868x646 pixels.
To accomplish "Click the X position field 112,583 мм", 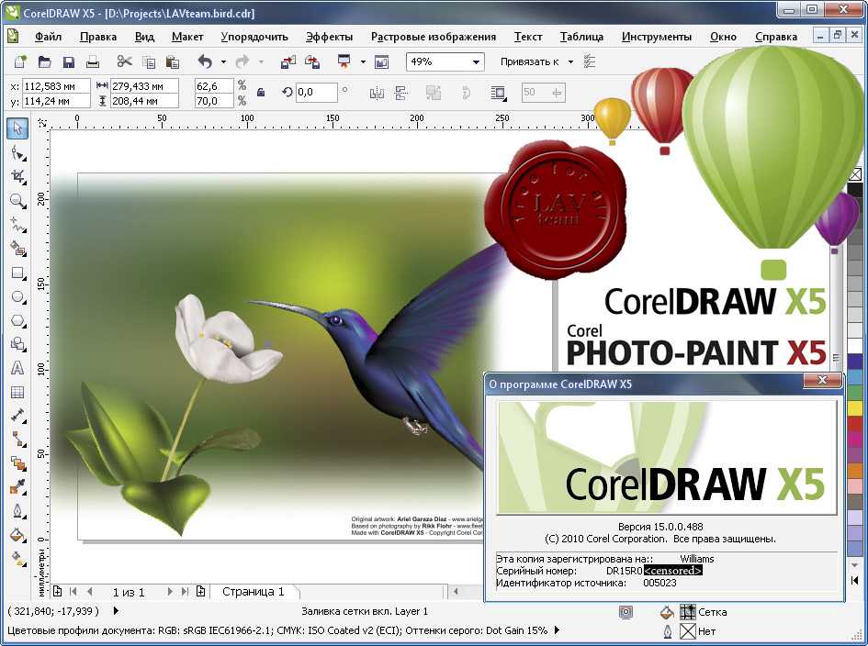I will point(56,85).
